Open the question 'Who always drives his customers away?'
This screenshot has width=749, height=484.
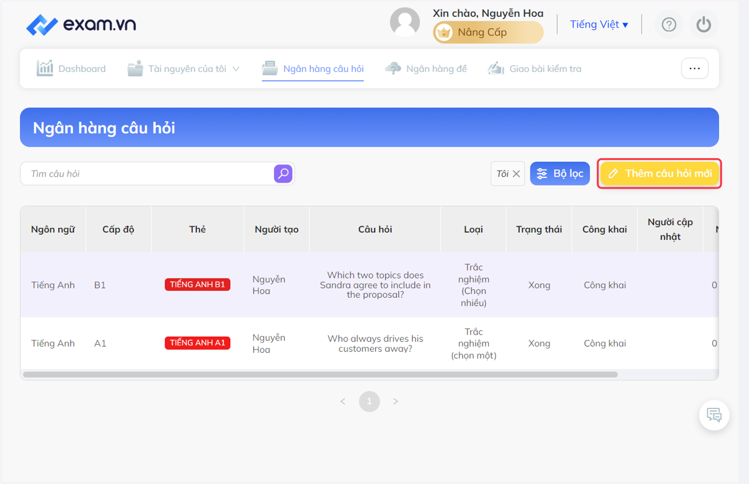pos(375,343)
